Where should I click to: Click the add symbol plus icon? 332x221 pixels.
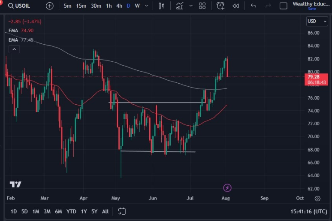point(50,6)
